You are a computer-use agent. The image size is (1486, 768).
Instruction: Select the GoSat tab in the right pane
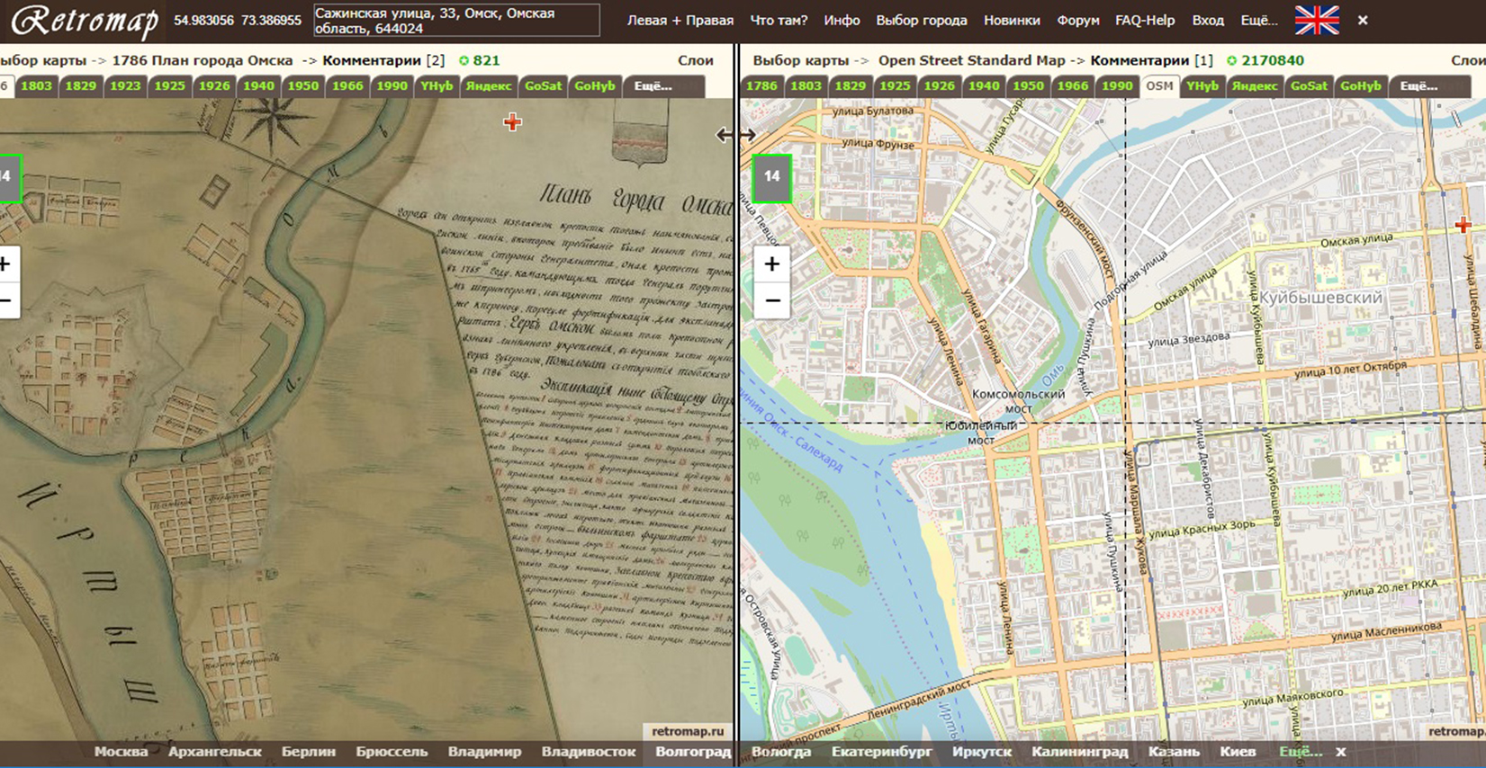point(1309,86)
